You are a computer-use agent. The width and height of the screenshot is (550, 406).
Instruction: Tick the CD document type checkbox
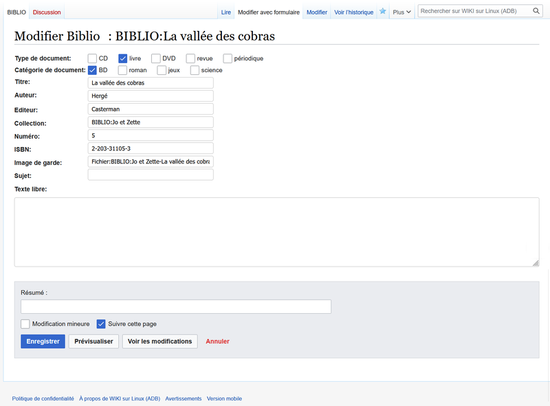(92, 58)
